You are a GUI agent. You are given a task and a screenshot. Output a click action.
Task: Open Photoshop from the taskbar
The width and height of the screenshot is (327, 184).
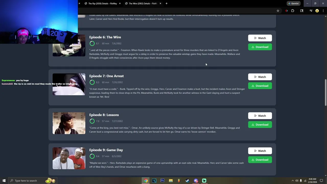[x=162, y=181]
